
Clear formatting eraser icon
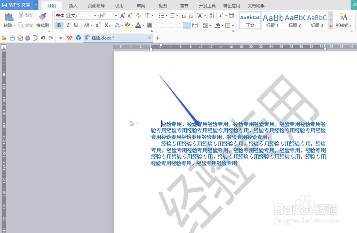pyautogui.click(x=139, y=15)
